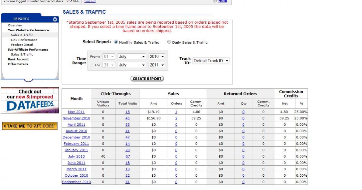Click total visits 22 for October 2010
Screen dimensions: 362x190
tap(127, 175)
